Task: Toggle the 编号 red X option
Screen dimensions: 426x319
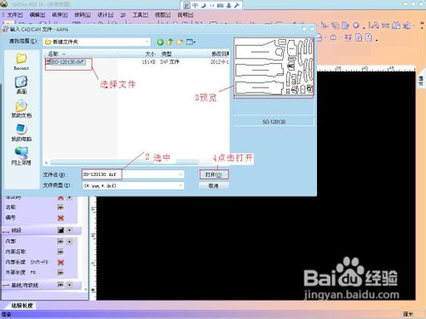Action: pos(60,218)
